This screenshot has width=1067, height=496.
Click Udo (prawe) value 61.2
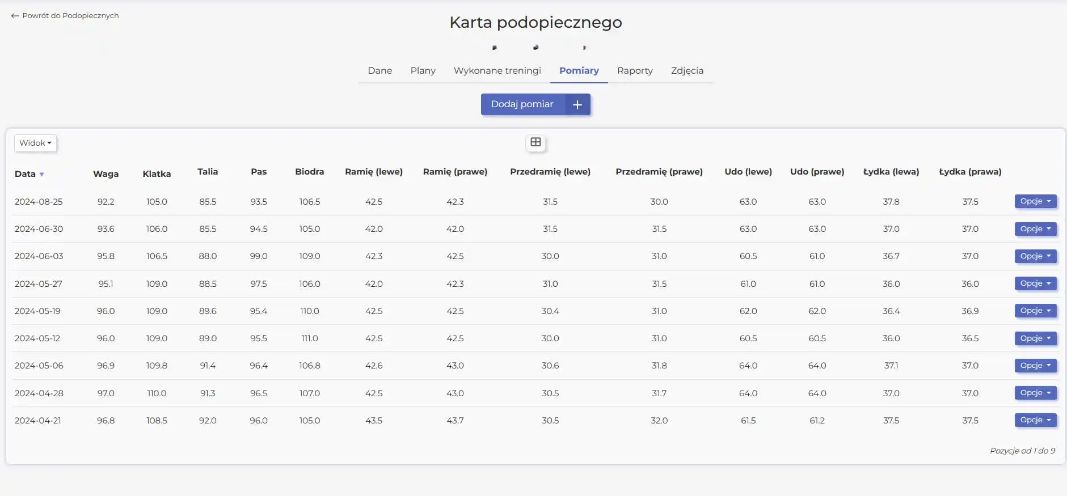coord(817,421)
